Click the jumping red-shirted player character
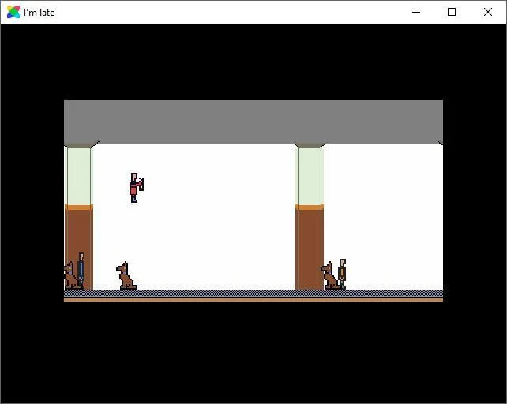The image size is (507, 404). coord(137,188)
